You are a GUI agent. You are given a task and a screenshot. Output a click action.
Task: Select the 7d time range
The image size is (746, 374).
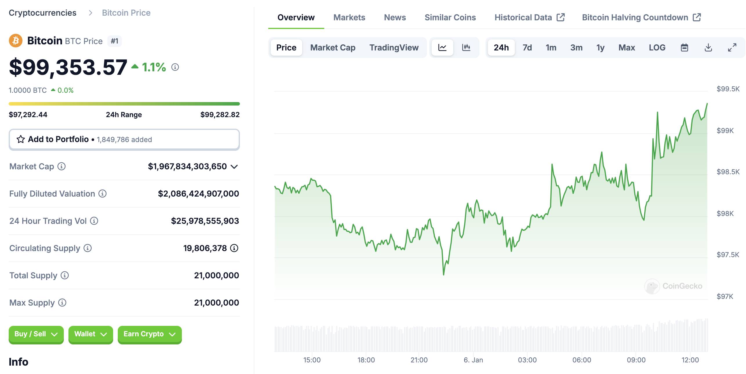(527, 48)
